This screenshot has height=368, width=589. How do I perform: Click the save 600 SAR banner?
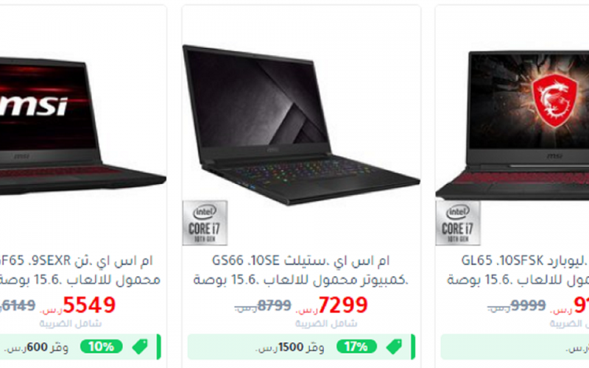[80, 347]
